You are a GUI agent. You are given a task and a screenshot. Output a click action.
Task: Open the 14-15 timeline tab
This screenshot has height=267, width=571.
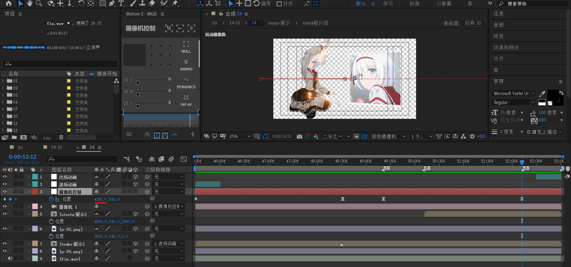click(x=56, y=147)
